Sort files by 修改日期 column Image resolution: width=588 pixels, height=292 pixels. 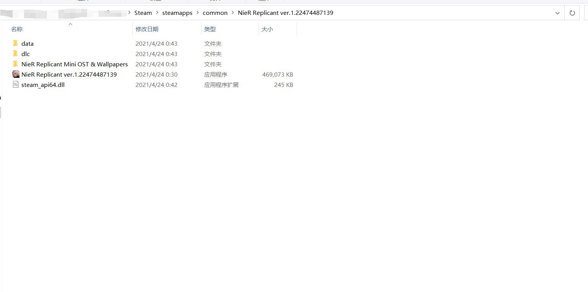pos(147,29)
